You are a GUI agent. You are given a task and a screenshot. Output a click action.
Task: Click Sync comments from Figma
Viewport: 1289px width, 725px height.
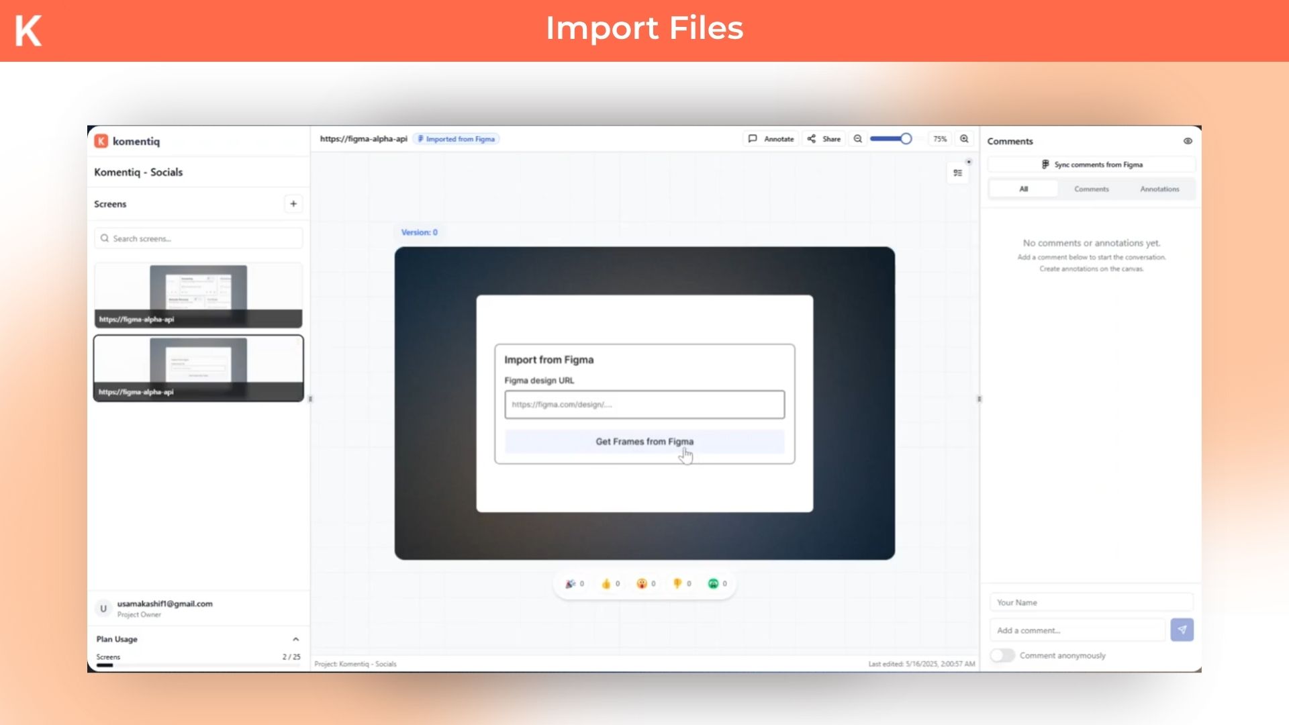(1092, 164)
